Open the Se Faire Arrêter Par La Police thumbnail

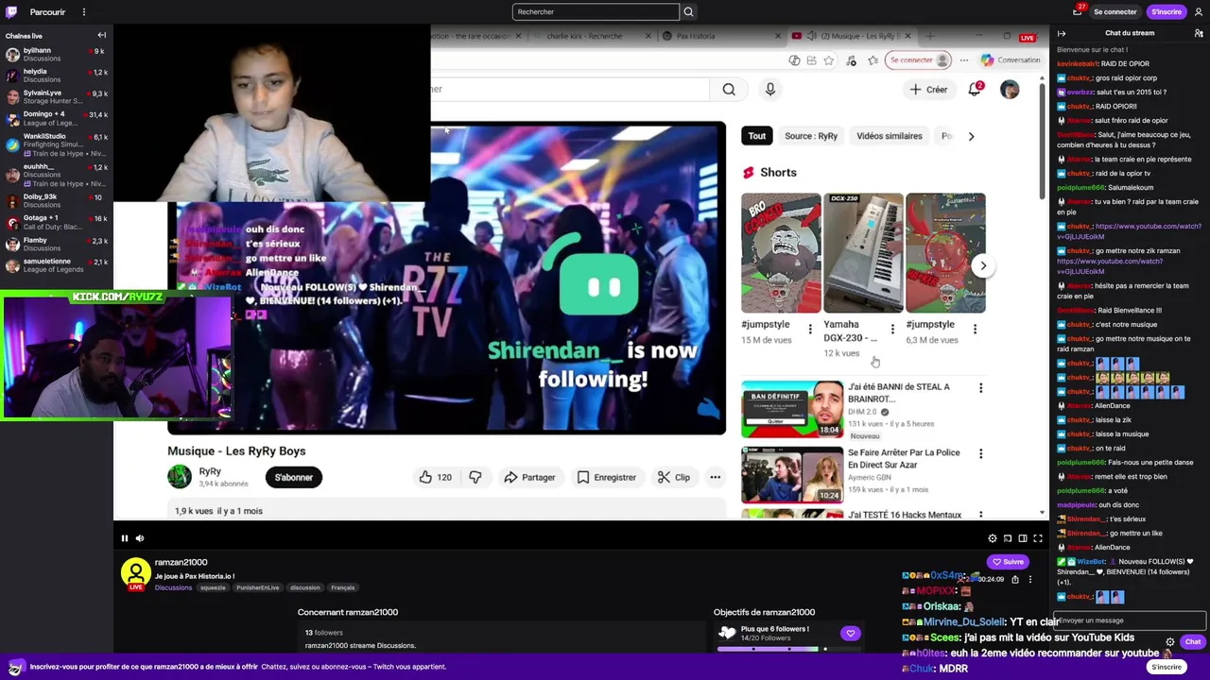pyautogui.click(x=792, y=475)
